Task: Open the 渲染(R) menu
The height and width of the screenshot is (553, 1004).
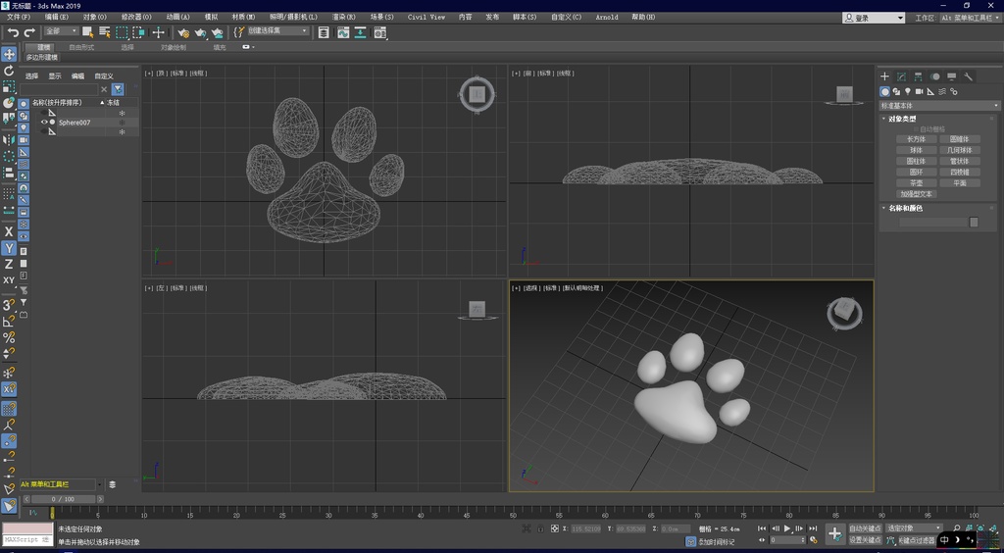Action: (344, 18)
